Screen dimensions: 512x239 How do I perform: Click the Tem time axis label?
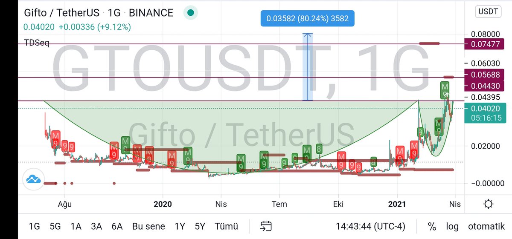tap(279, 204)
